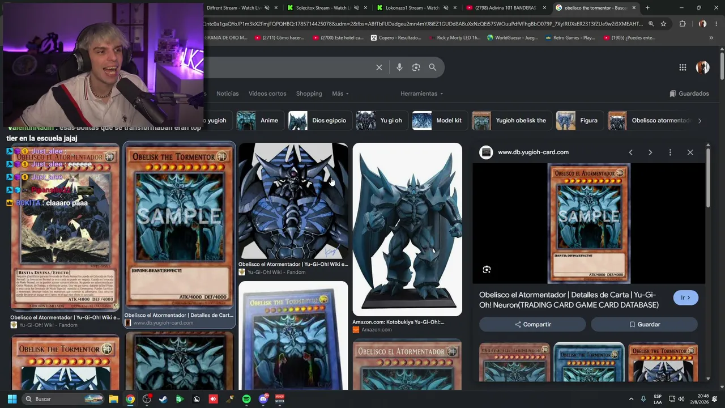The image size is (725, 408).
Task: Unmute the Solecitox Stream tab audio
Action: click(x=356, y=8)
